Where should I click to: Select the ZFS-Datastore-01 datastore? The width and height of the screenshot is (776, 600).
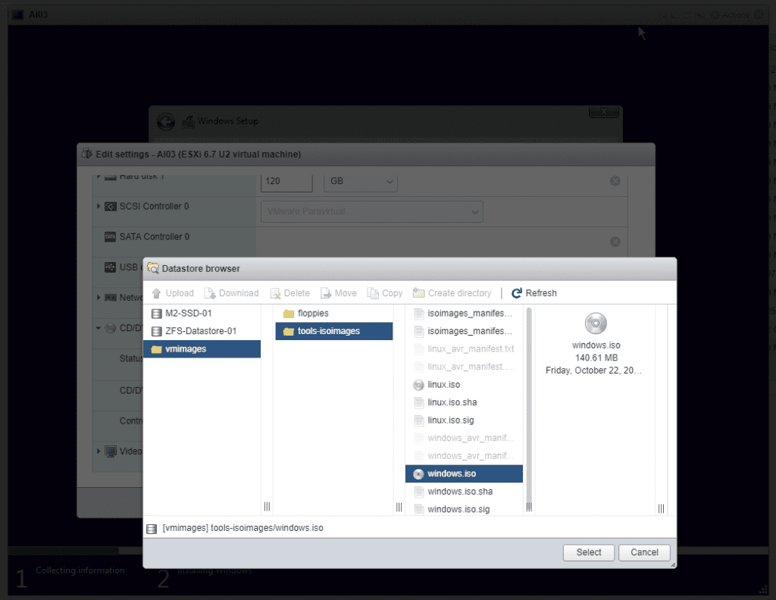click(x=202, y=331)
